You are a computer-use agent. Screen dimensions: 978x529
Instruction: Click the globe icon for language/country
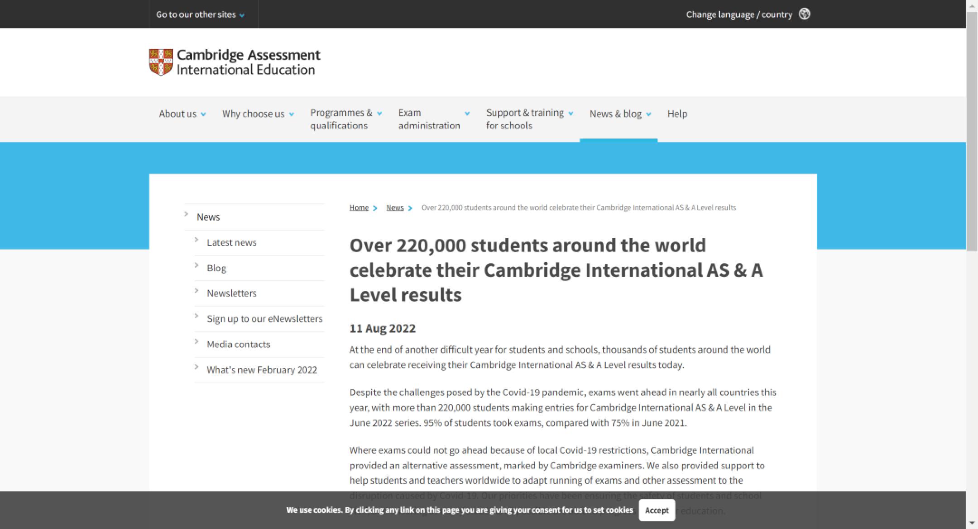(x=804, y=14)
